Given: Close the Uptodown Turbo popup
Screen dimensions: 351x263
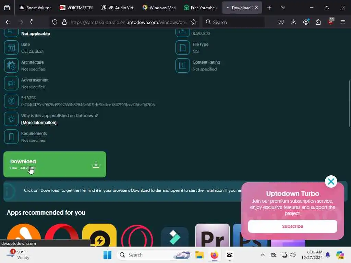Looking at the screenshot, I should click(331, 181).
